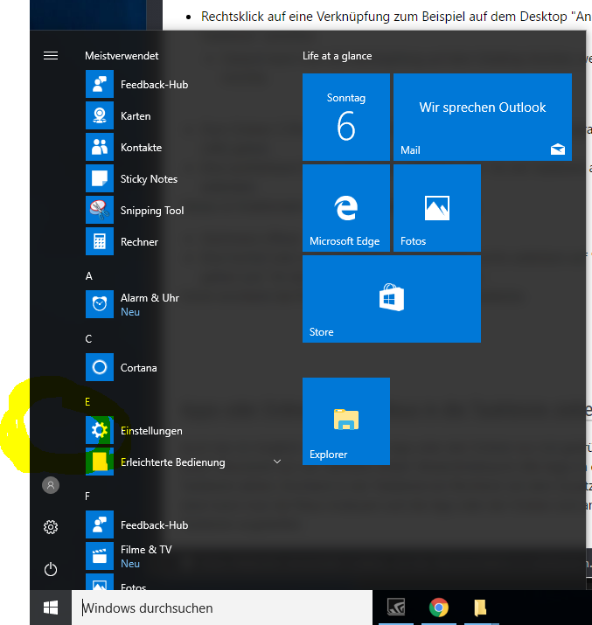The width and height of the screenshot is (592, 625).
Task: Open the Snipping Tool icon
Action: tap(100, 210)
